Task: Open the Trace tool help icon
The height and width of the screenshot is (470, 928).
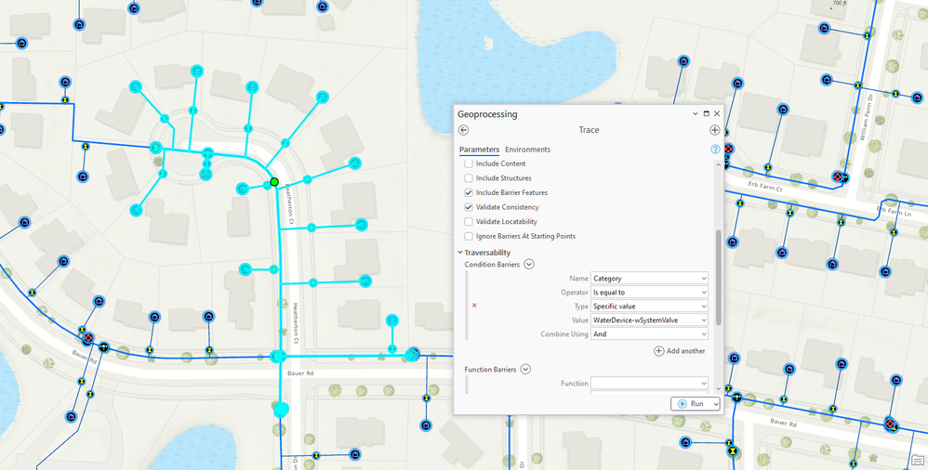Action: coord(715,150)
